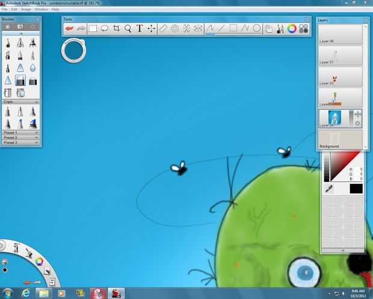Open the brush list view icon in Brushes header

(x=20, y=27)
